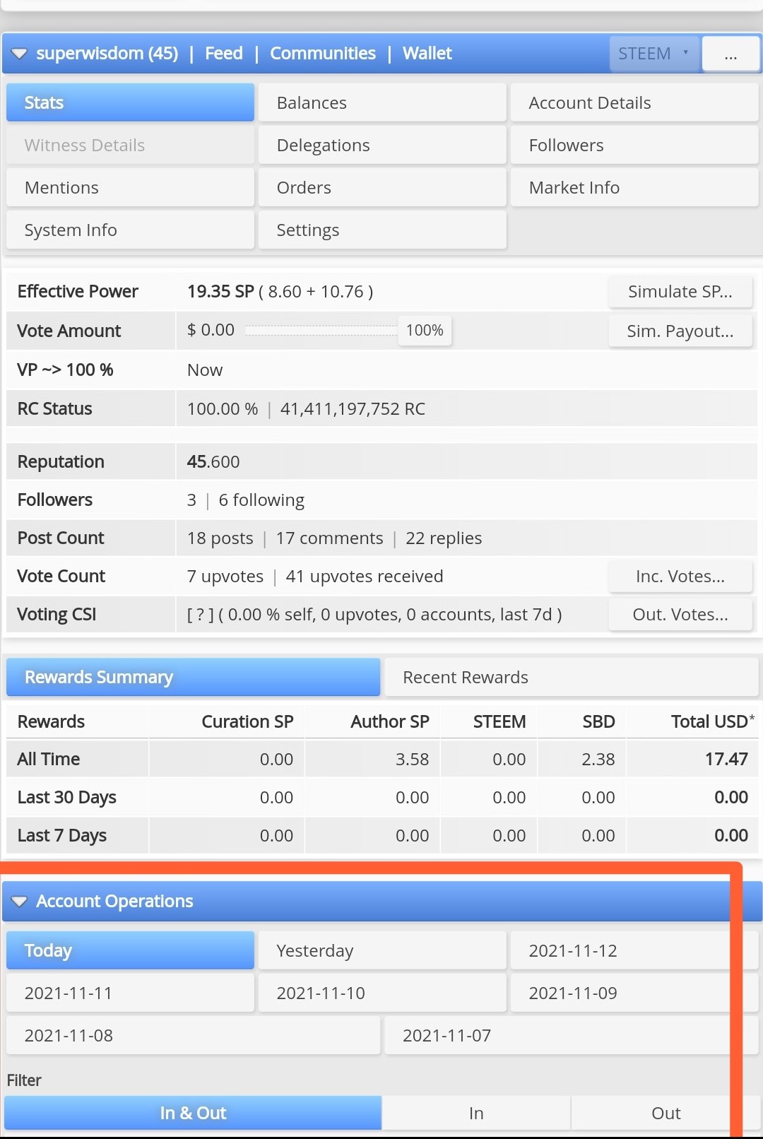Image resolution: width=763 pixels, height=1139 pixels.
Task: Filter operations to In only
Action: [476, 1113]
